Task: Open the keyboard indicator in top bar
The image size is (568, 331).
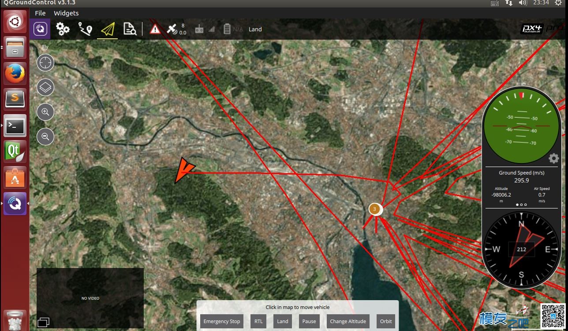Action: pyautogui.click(x=495, y=3)
